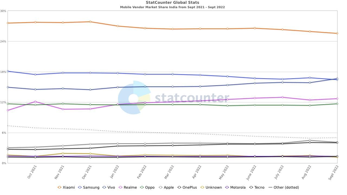
Task: Click the Jan 2022 x-axis label
Action: (x=114, y=172)
